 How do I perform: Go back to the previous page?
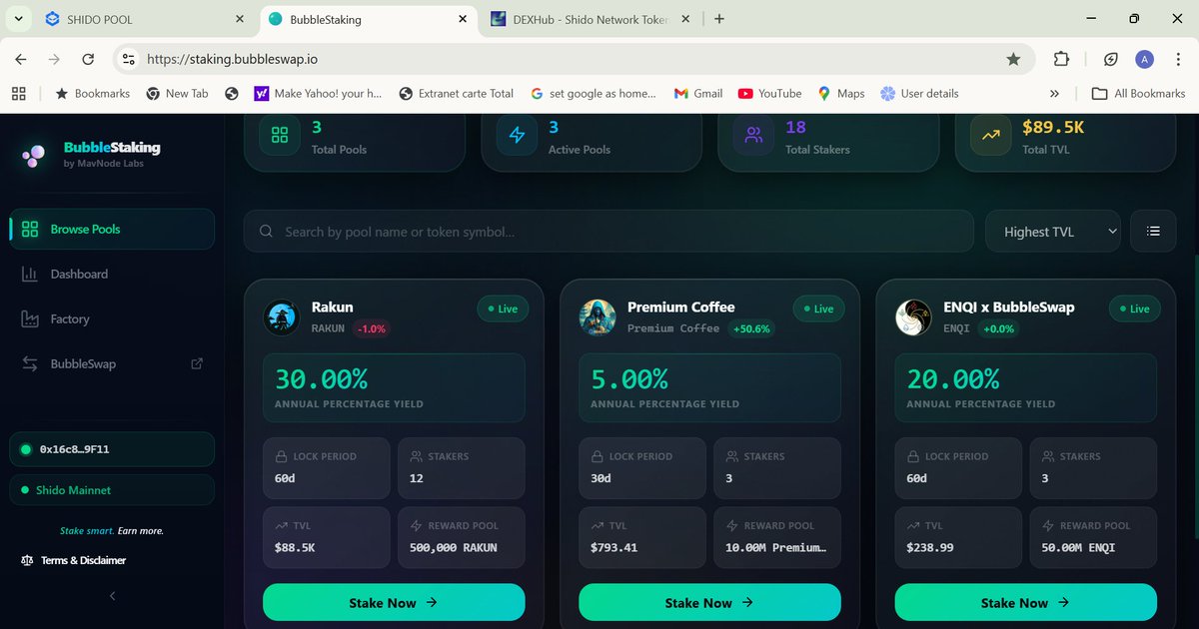tap(21, 60)
